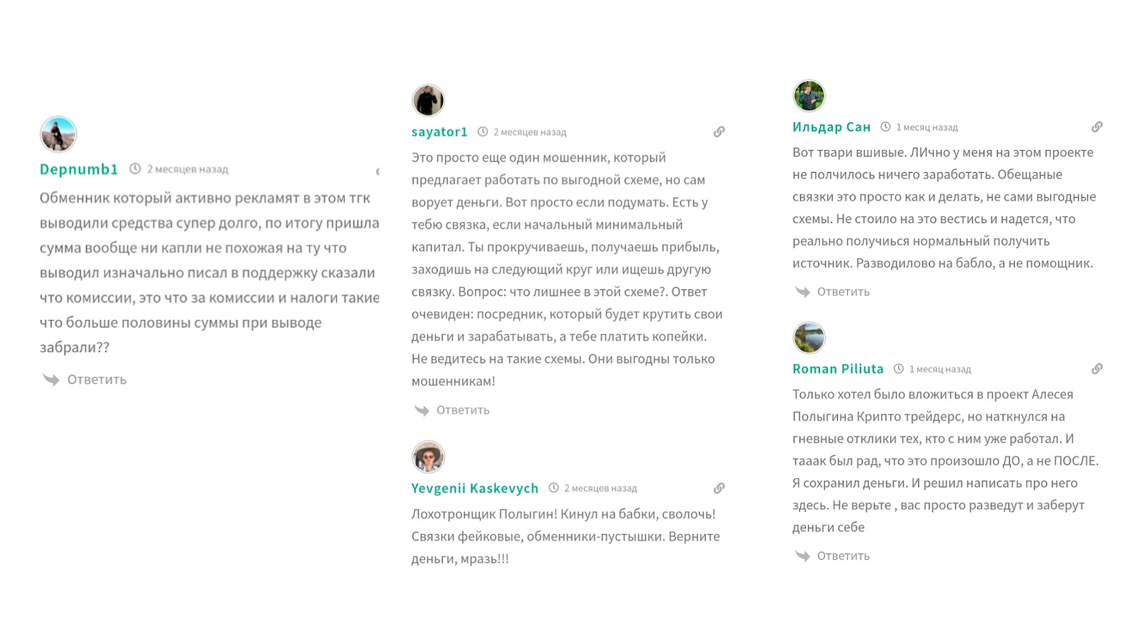Visit the sayator1 username link
1137x640 pixels.
[439, 132]
